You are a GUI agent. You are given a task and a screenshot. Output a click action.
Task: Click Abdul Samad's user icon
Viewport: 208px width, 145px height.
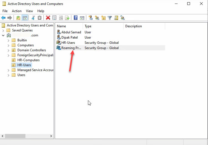(59, 32)
